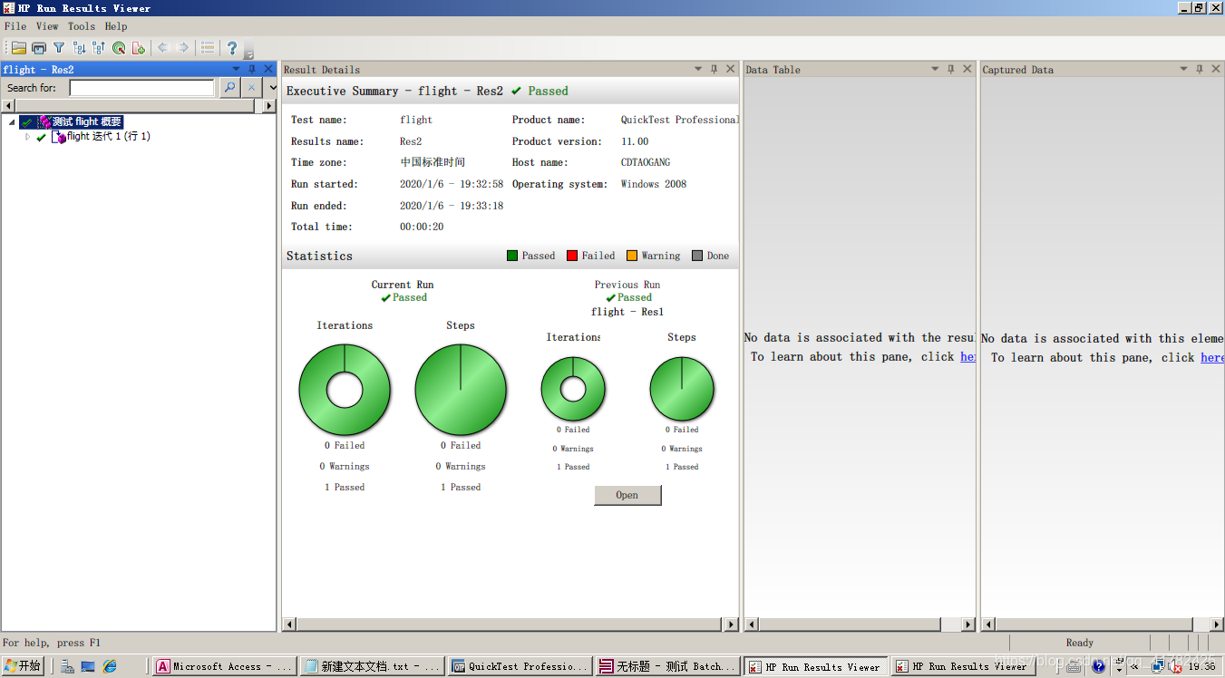Pin the Result Details pane
The height and width of the screenshot is (678, 1225).
point(715,69)
